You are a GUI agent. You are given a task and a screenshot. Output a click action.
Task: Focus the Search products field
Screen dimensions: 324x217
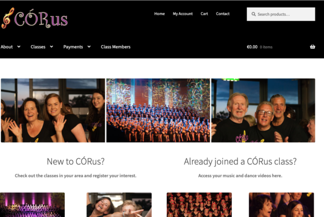click(281, 14)
